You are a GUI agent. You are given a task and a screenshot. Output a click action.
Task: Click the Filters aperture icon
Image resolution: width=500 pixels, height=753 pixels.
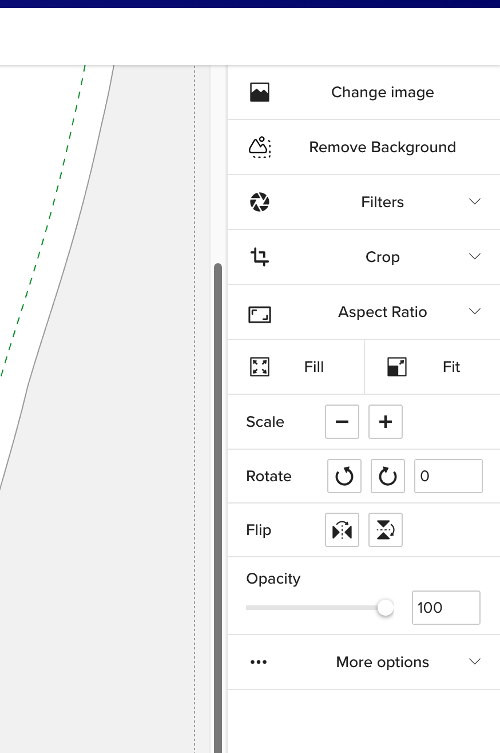point(260,202)
